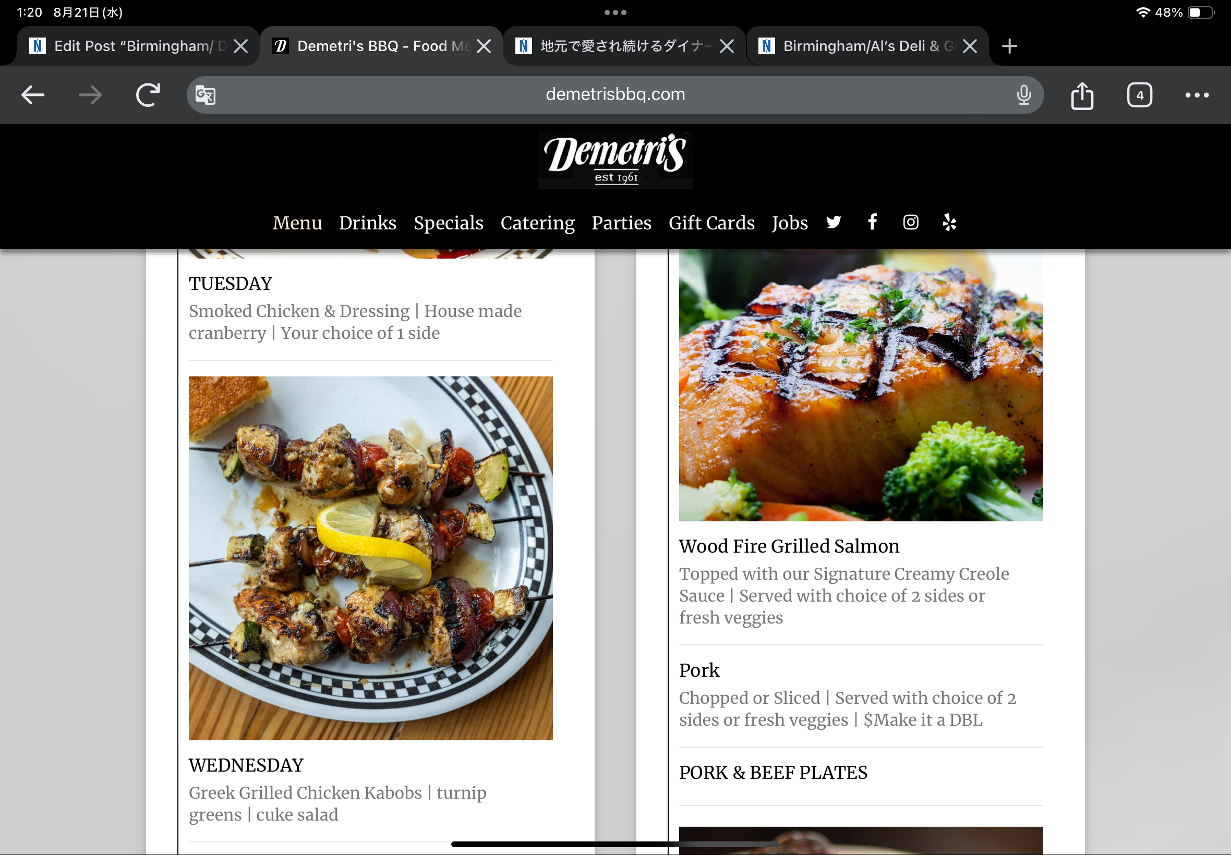Show the open tabs switcher
1231x855 pixels.
coord(1139,95)
